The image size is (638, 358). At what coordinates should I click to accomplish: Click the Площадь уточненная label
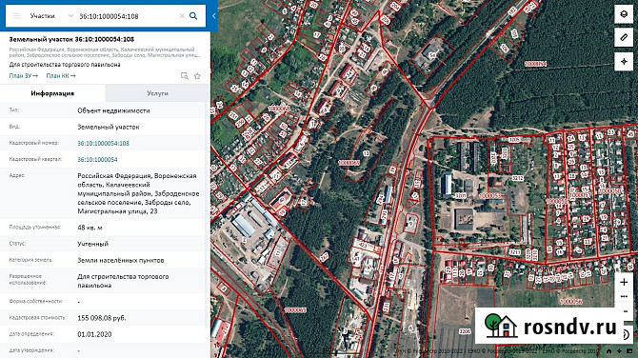click(x=35, y=227)
